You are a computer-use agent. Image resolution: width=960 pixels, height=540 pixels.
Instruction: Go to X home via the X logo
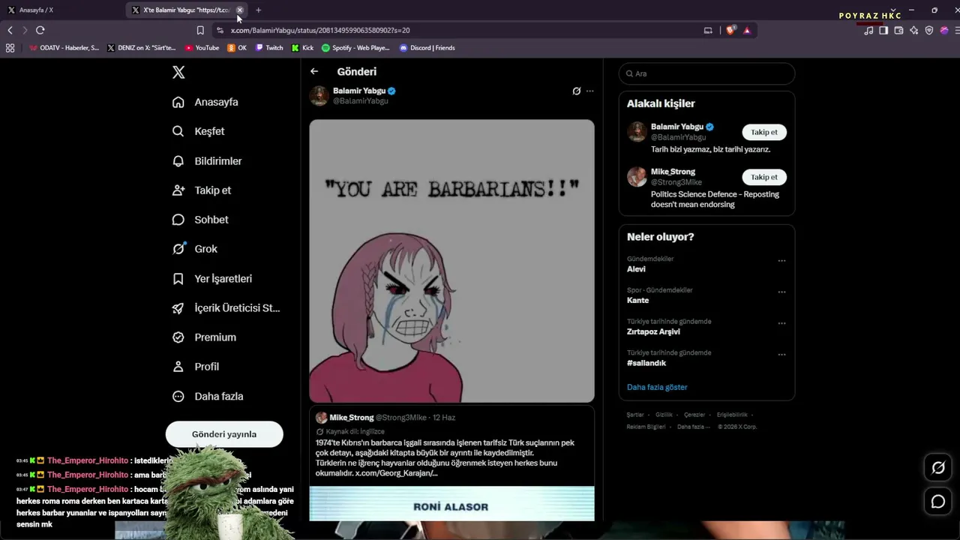178,72
